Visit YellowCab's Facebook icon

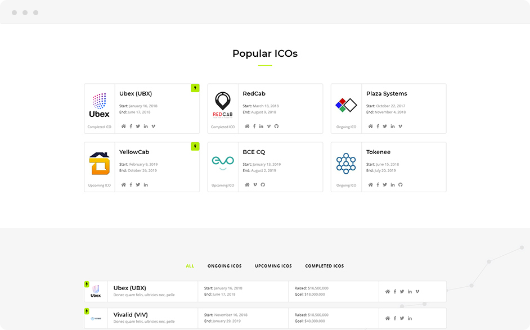tap(131, 185)
